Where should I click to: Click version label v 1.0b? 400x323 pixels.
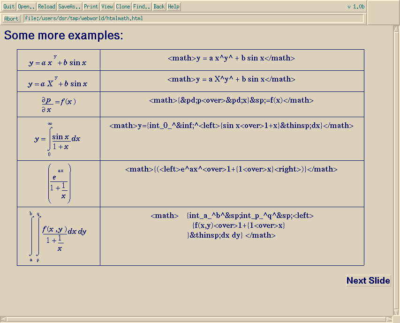(356, 7)
